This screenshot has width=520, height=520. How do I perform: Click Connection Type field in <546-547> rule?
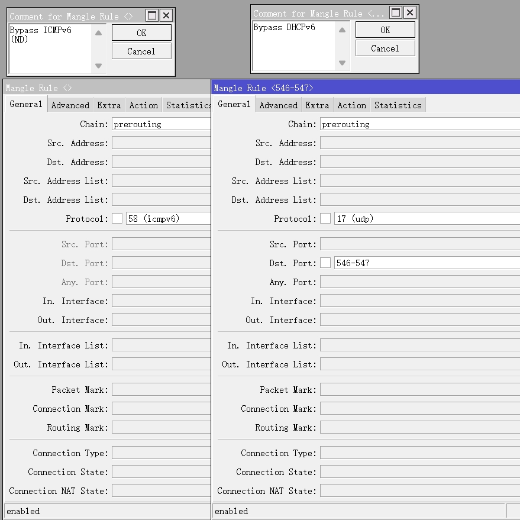[420, 453]
